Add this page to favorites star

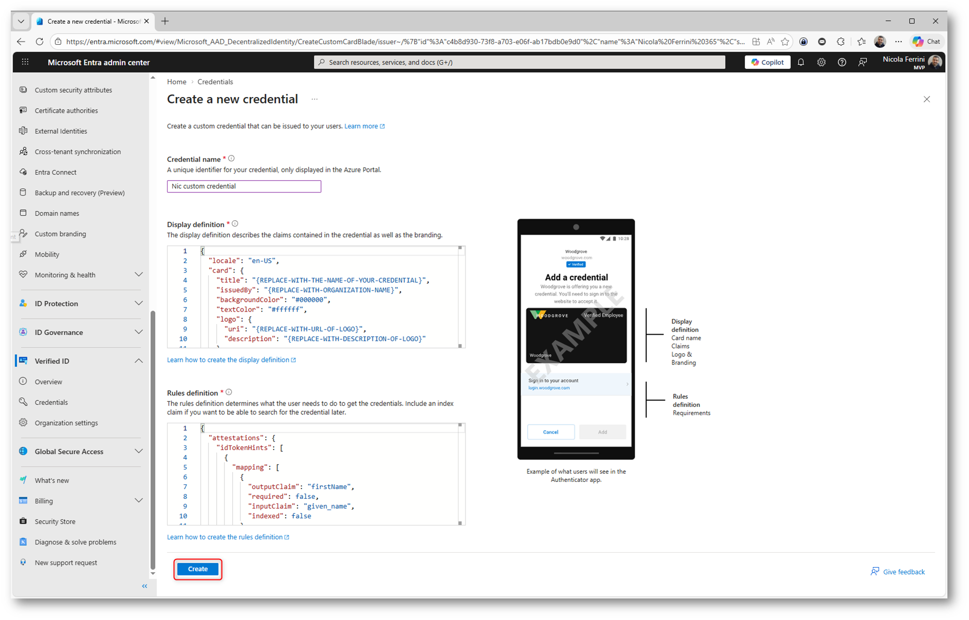pyautogui.click(x=785, y=42)
